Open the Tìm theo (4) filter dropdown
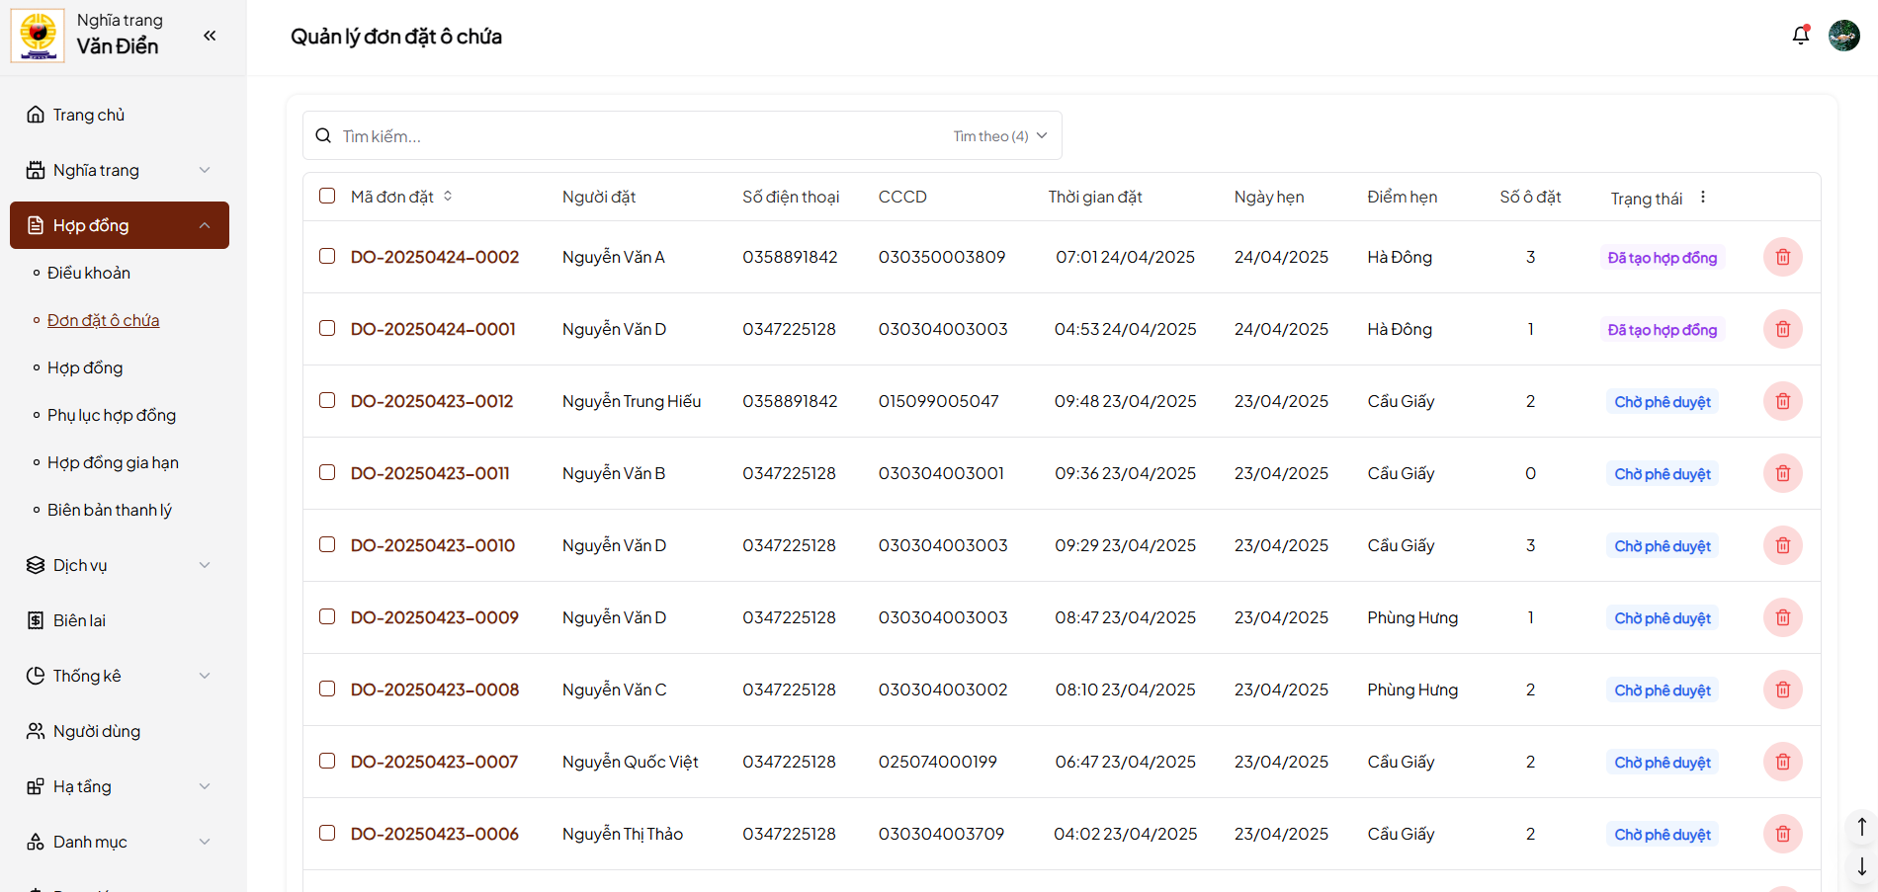 coord(999,136)
